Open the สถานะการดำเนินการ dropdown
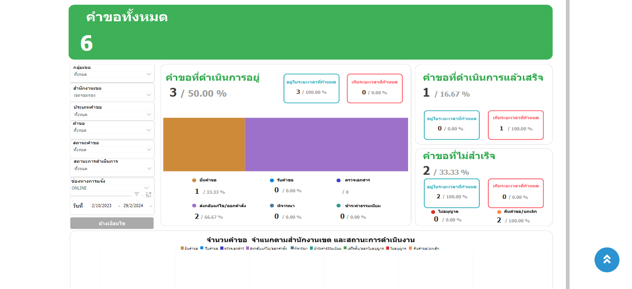632x289 pixels. tap(149, 168)
